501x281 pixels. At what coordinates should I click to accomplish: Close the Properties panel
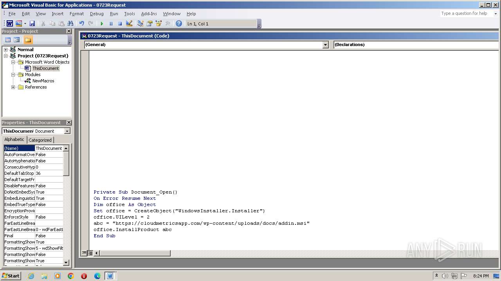tap(69, 123)
